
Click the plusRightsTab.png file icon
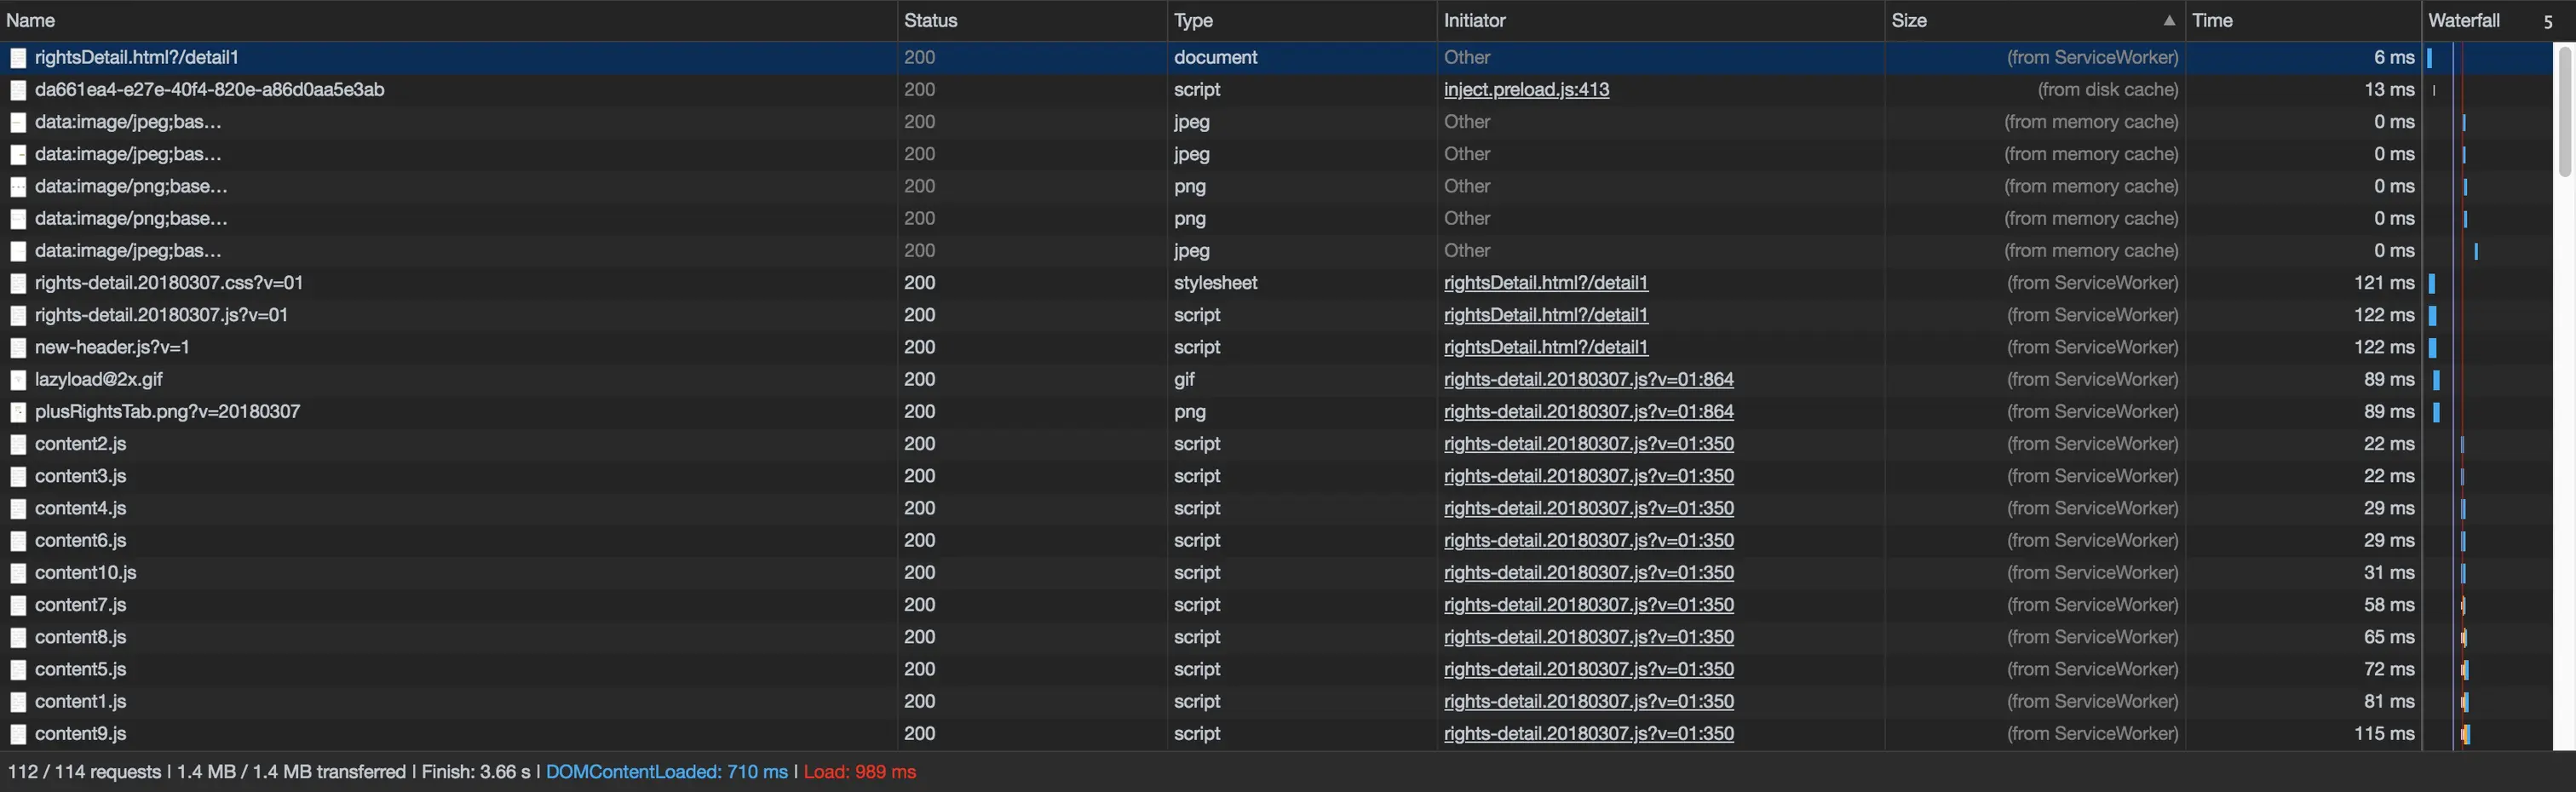18,412
